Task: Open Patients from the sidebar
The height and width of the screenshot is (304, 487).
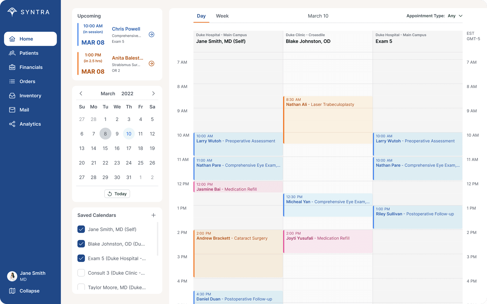Action: (x=29, y=53)
